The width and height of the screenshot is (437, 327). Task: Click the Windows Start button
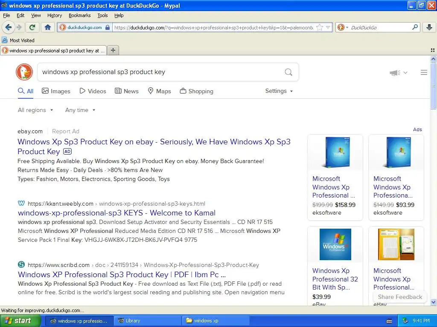coord(20,321)
